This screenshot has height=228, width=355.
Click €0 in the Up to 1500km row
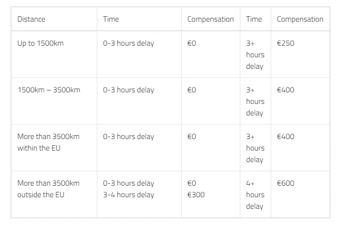[192, 43]
